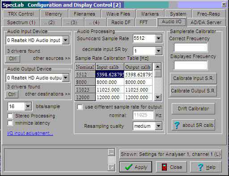
Task: Click the Nominal column header
Action: (x=85, y=67)
